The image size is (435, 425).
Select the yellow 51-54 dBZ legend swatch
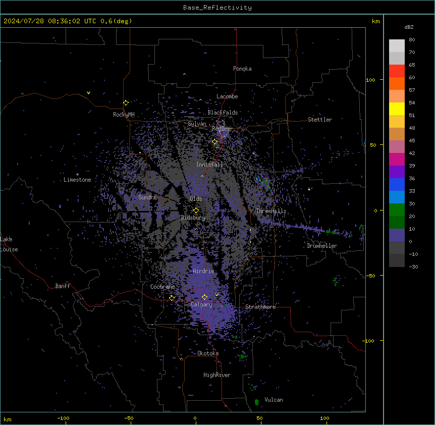(397, 109)
